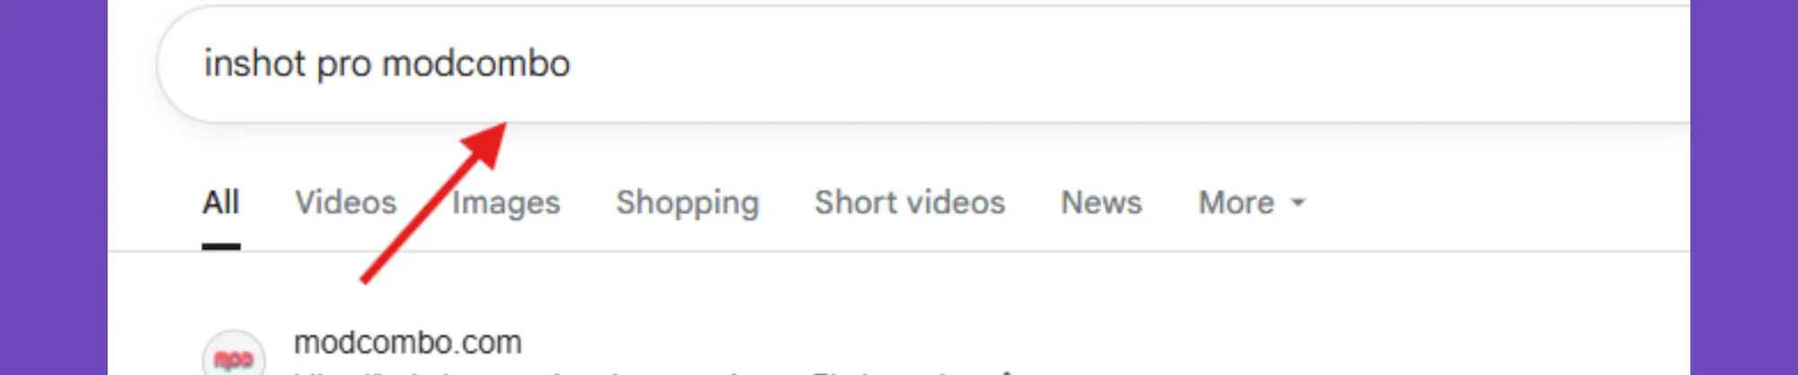Open the More search filters dropdown
Screen dimensions: 1798x375
pos(1251,202)
